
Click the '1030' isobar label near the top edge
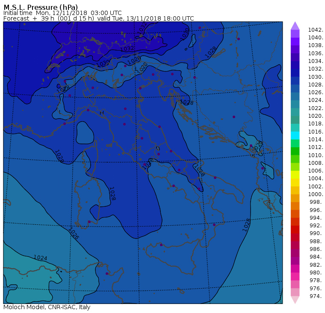185,34
